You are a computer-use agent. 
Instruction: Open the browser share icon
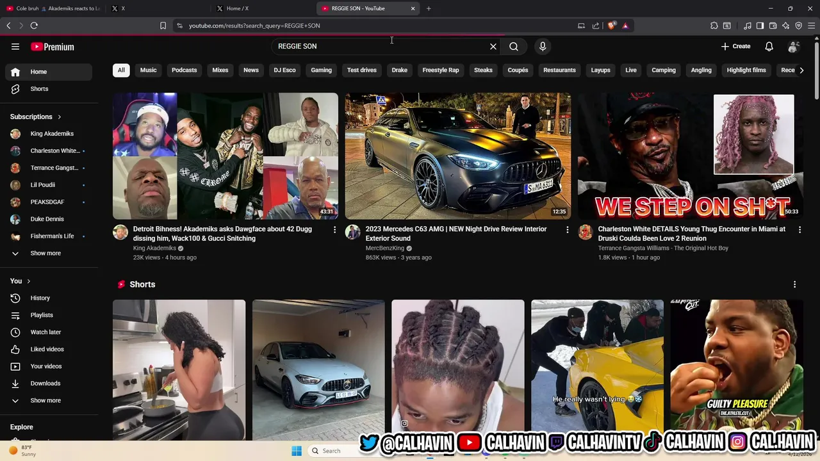596,26
